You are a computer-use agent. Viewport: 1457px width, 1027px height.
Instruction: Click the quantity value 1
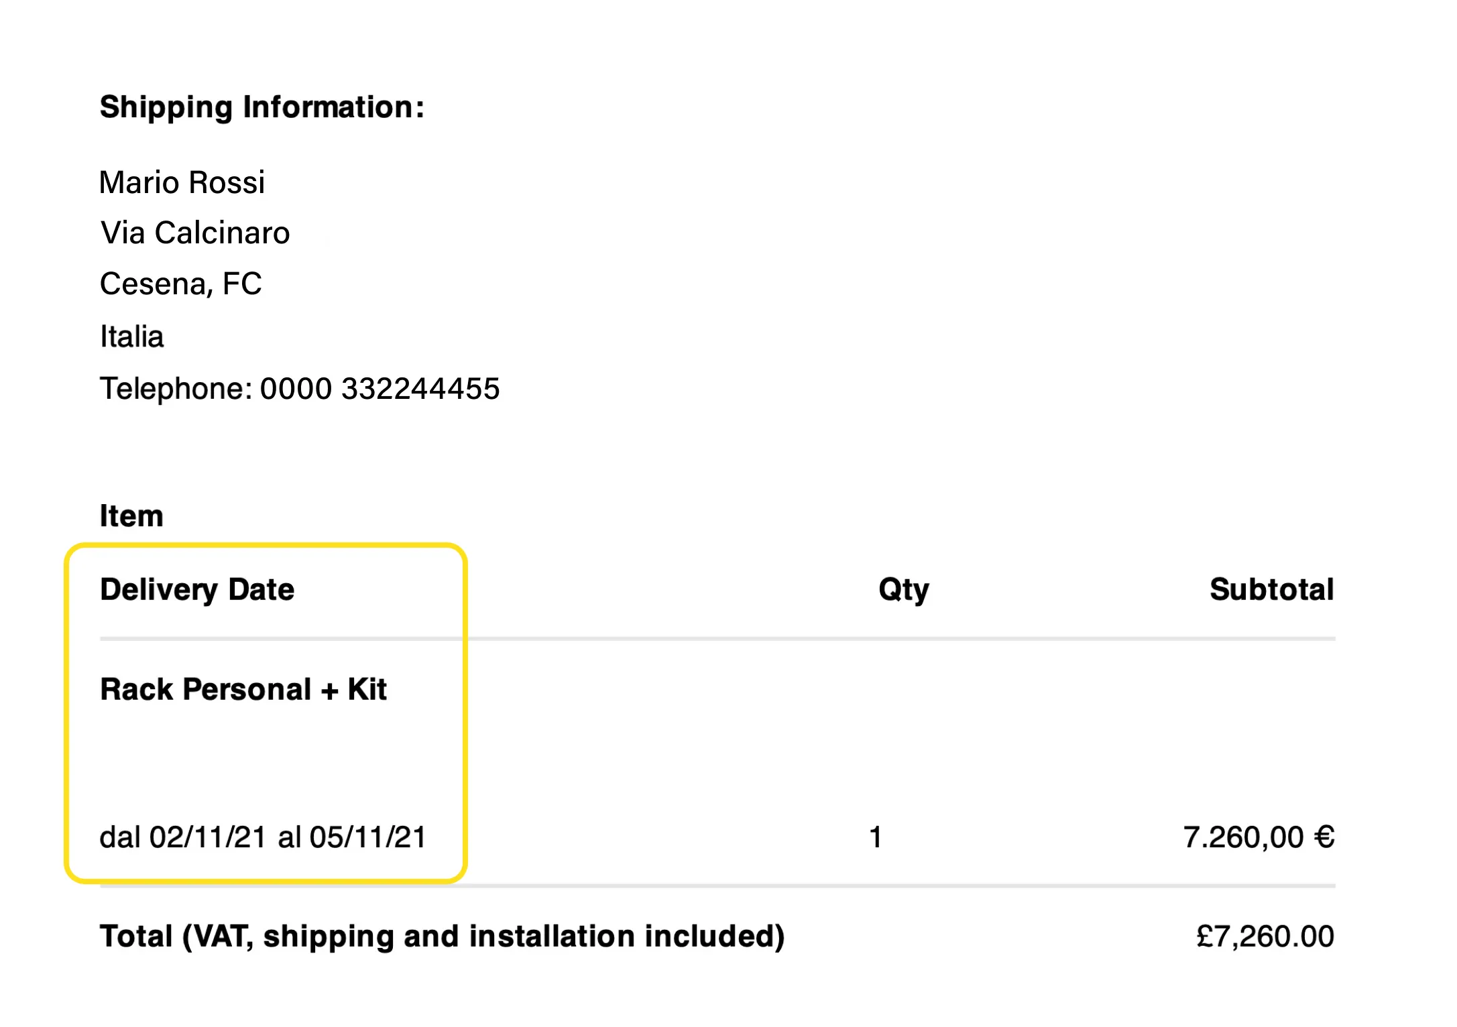pos(876,837)
